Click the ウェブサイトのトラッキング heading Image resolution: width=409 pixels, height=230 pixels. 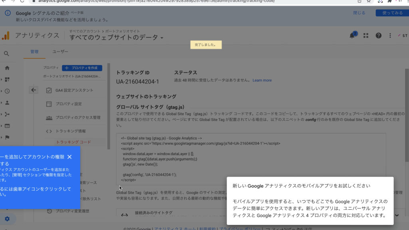tap(146, 97)
